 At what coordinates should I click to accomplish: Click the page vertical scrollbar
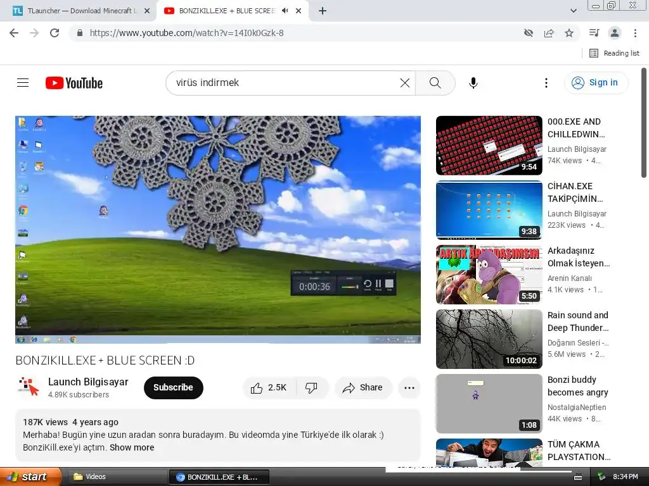pos(644,123)
